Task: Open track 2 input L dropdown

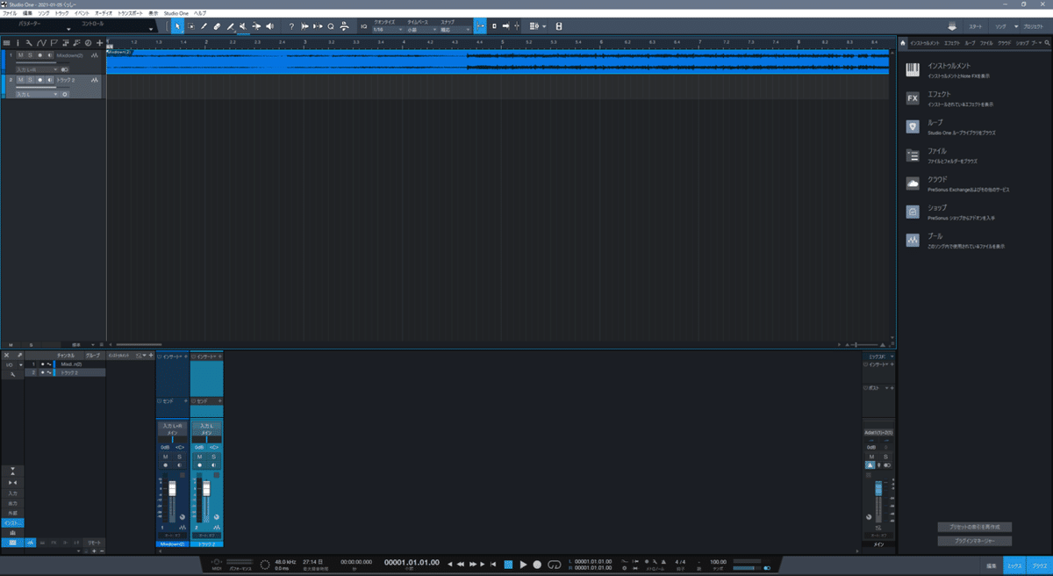Action: pos(35,94)
